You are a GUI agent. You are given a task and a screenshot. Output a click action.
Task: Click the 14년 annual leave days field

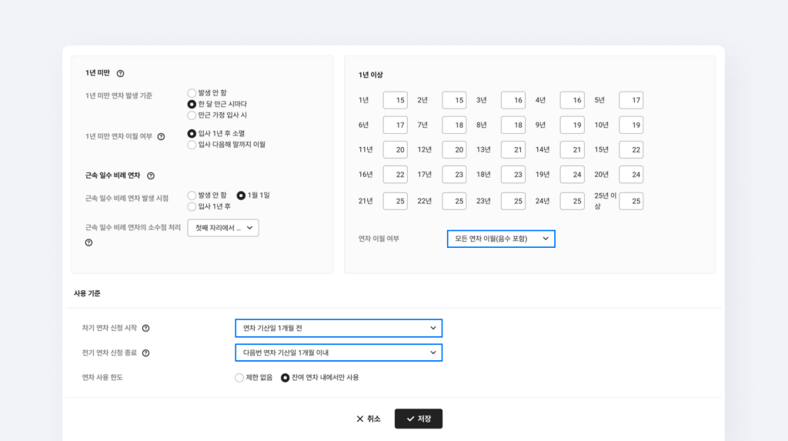click(573, 149)
